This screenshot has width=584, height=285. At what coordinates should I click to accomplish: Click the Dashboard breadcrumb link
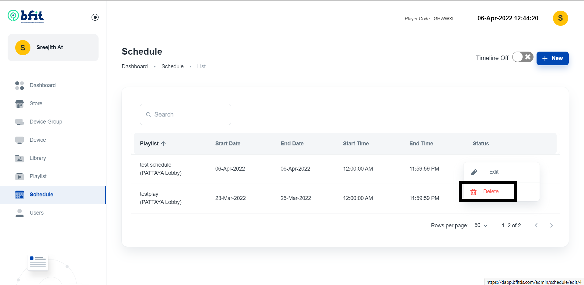pos(135,66)
